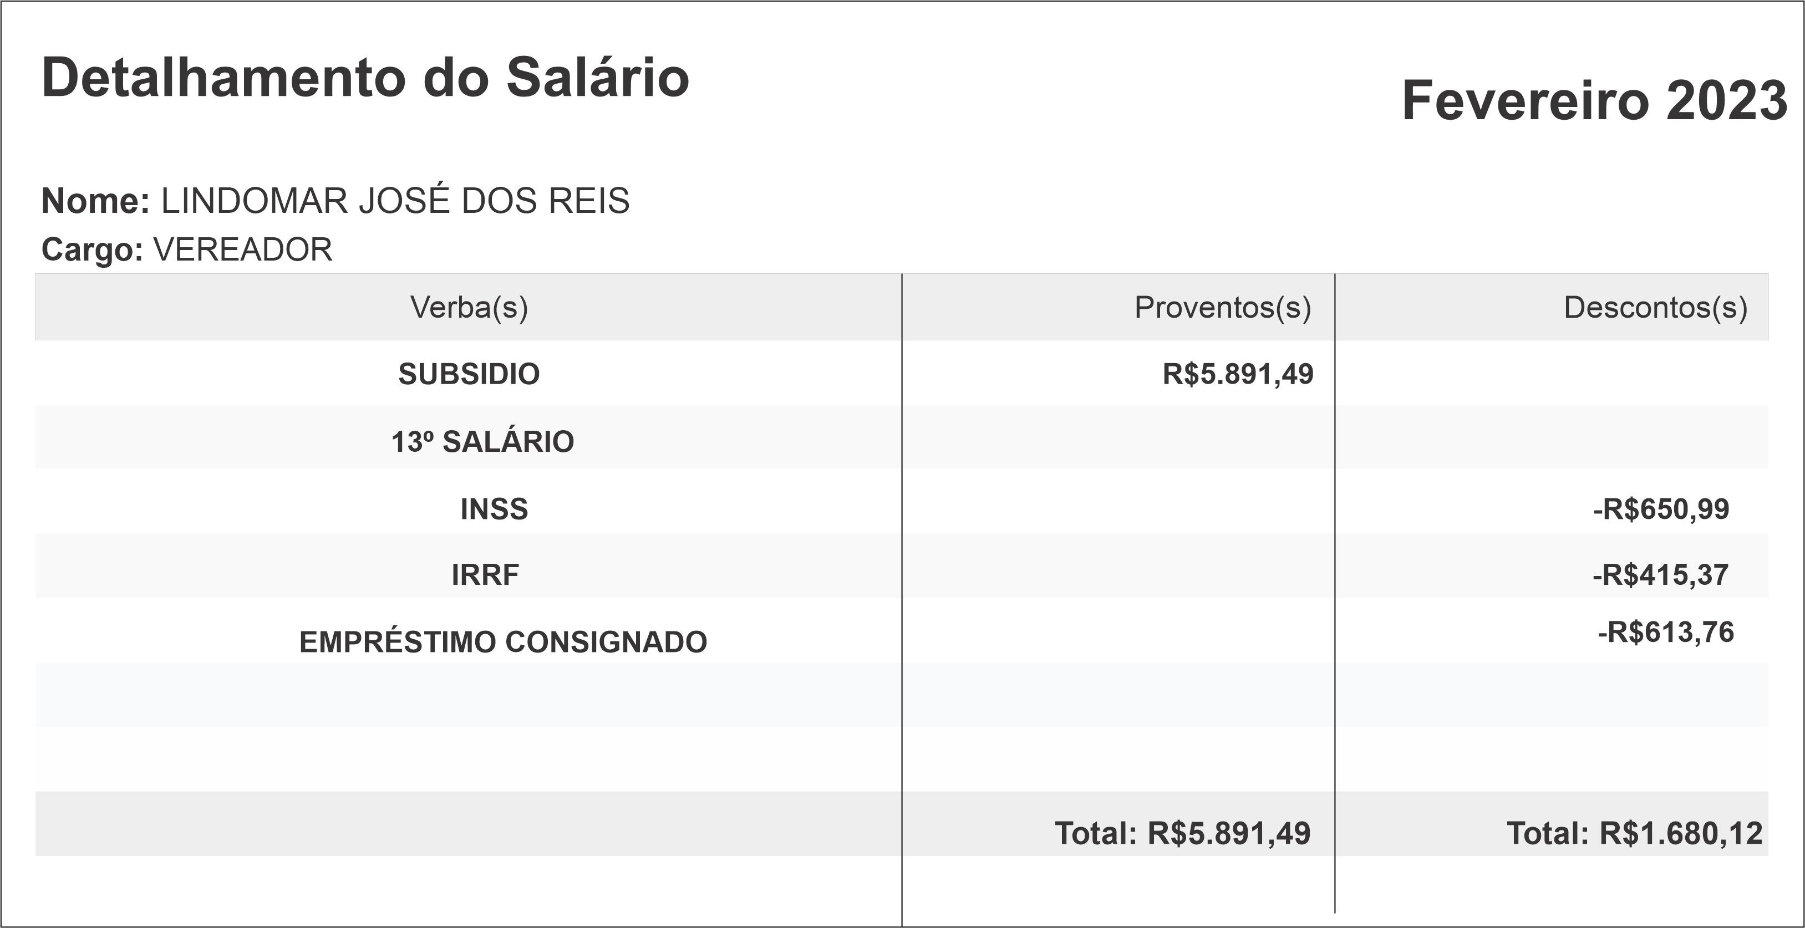The height and width of the screenshot is (928, 1805).
Task: Select the SUBSIDIO row label
Action: 469,374
